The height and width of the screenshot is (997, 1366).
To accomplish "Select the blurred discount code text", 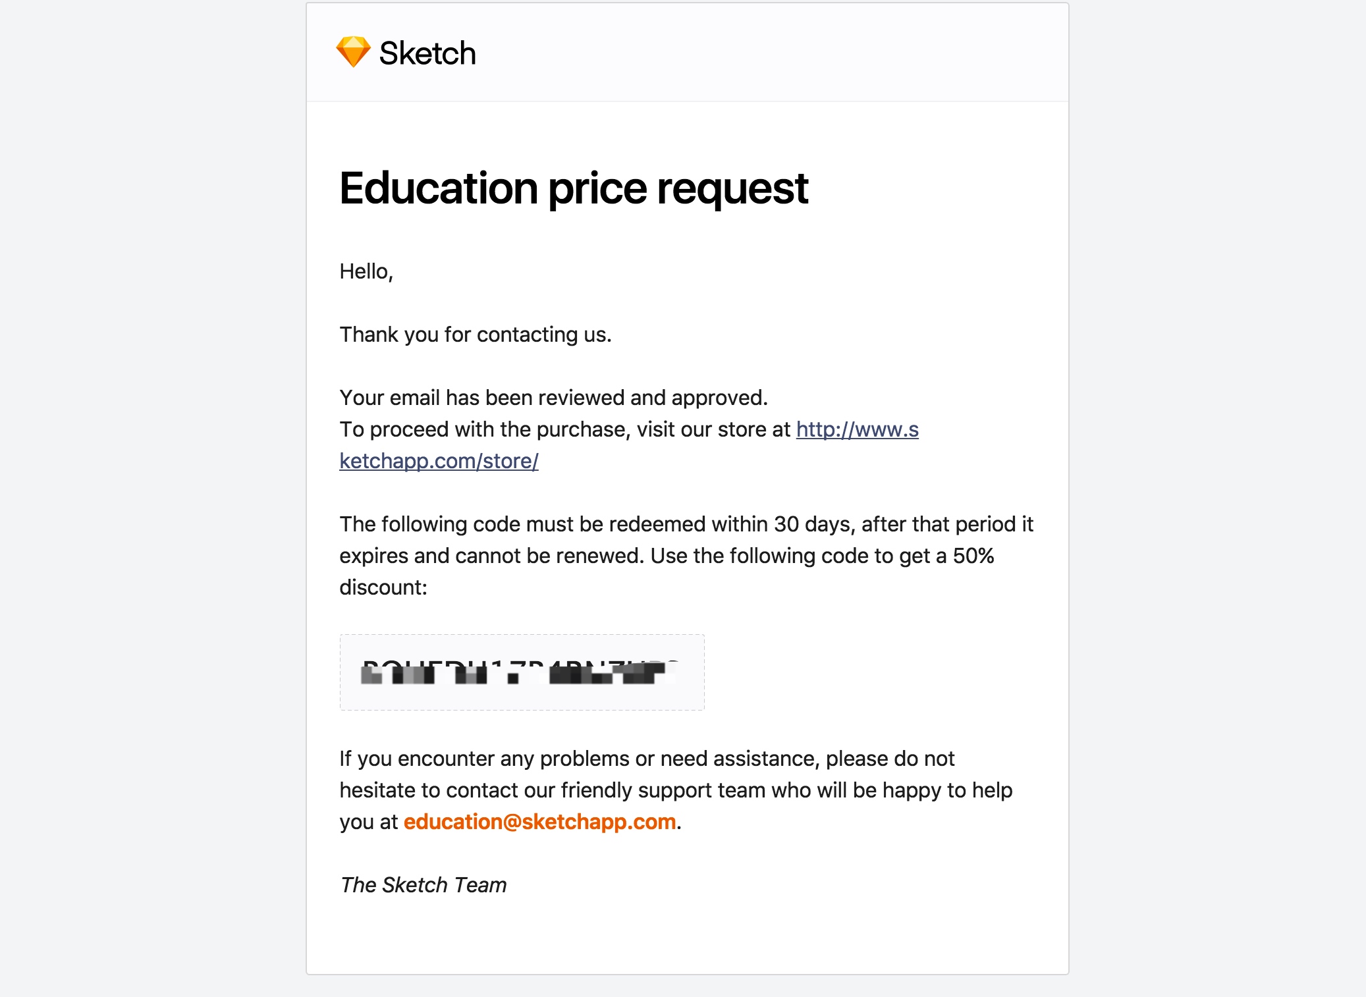I will pos(518,672).
